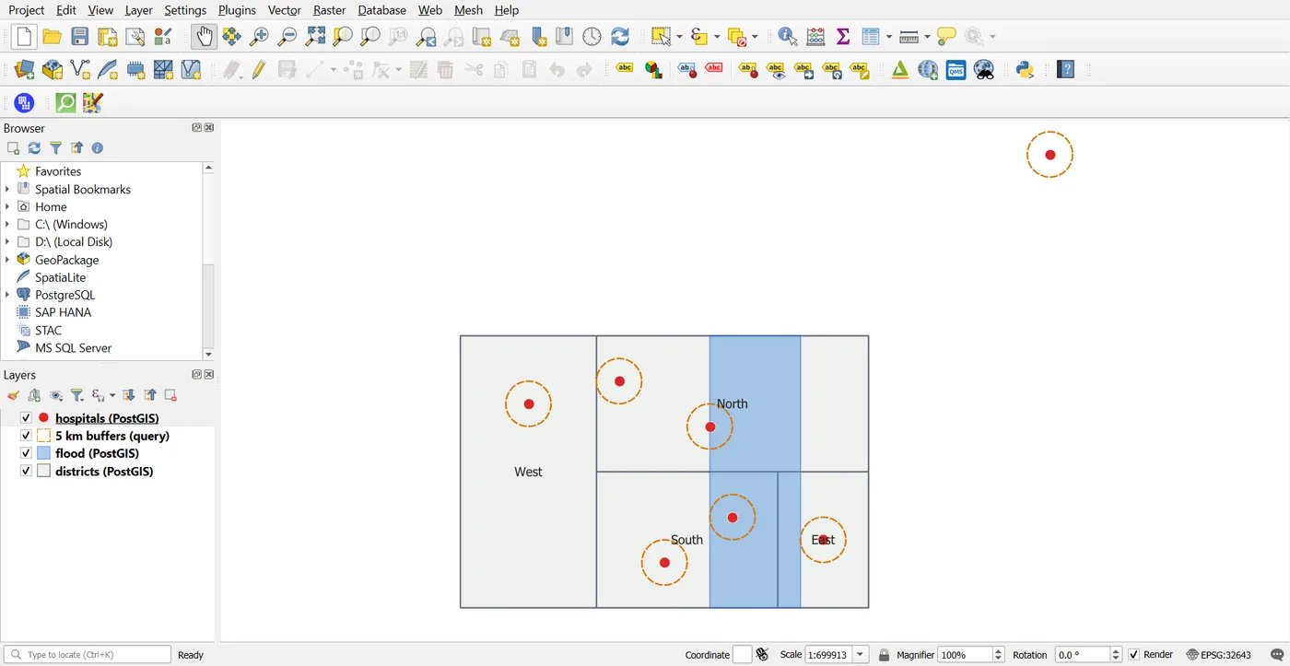Filter the Browser panel with the funnel icon
The width and height of the screenshot is (1290, 666).
coord(55,148)
